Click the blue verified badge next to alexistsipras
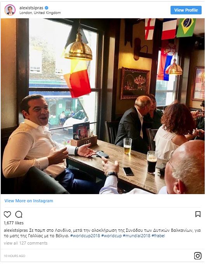 [x=47, y=8]
